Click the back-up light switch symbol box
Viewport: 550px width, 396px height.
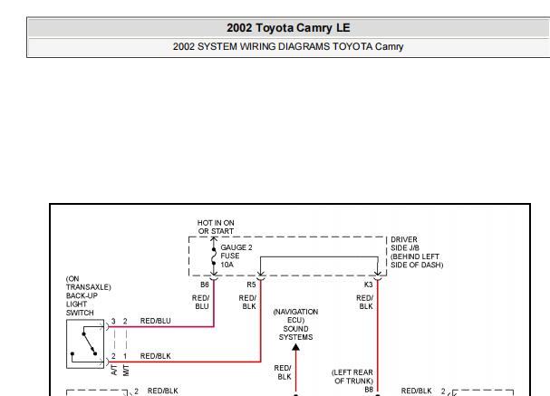click(85, 343)
